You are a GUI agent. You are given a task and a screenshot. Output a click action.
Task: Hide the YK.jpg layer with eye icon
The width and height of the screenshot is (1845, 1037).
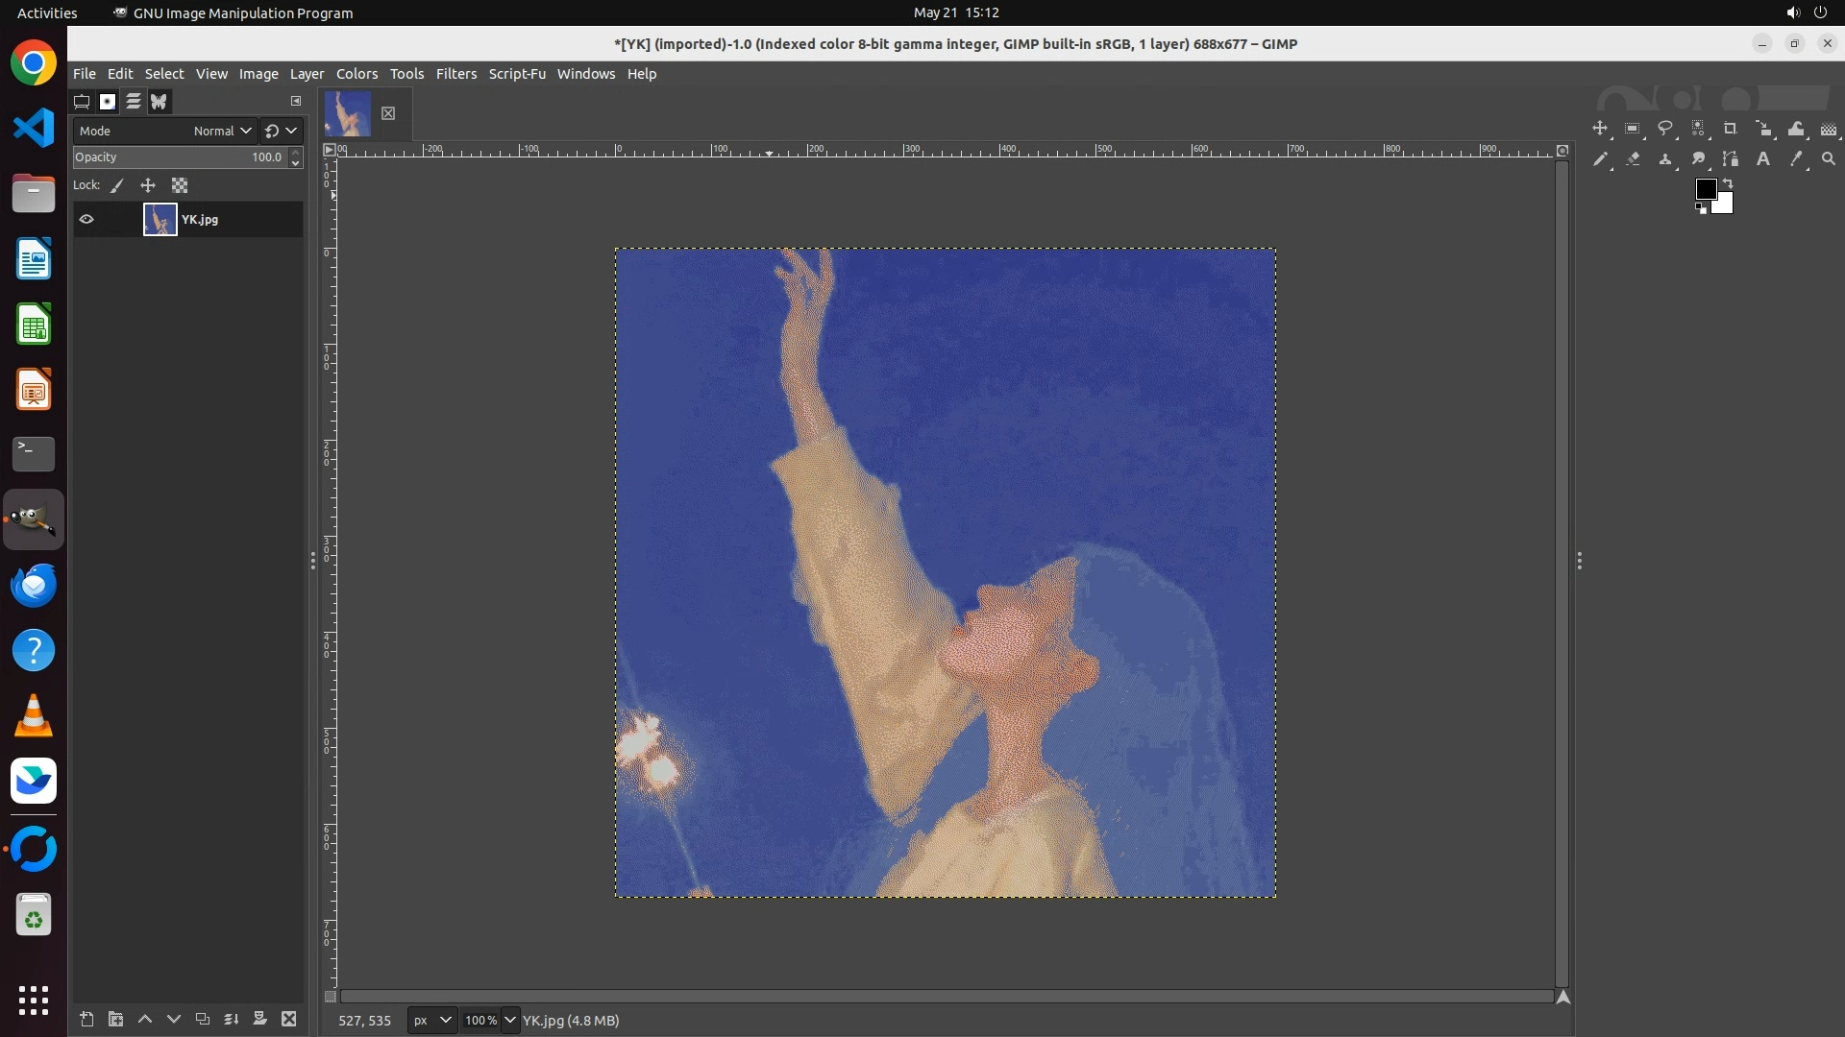pos(86,219)
